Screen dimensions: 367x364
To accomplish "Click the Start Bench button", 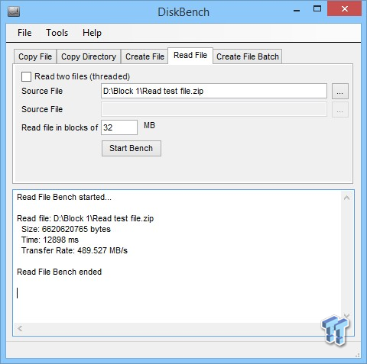I will [132, 148].
